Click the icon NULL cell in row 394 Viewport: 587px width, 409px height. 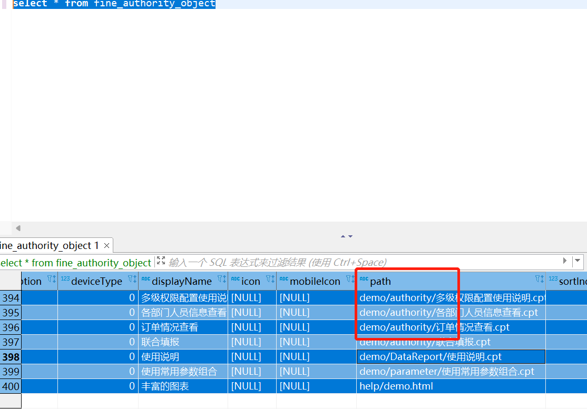[x=252, y=298]
